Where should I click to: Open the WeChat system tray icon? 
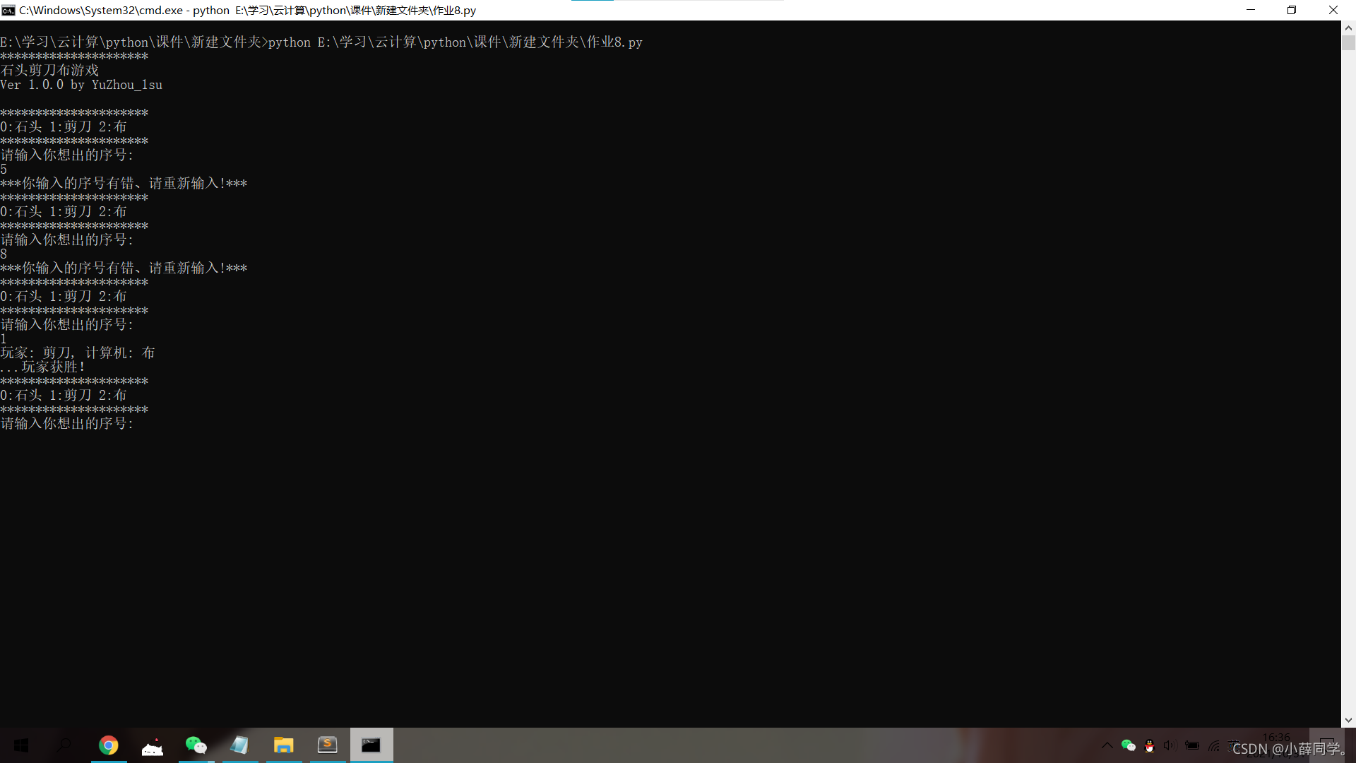pos(1128,746)
